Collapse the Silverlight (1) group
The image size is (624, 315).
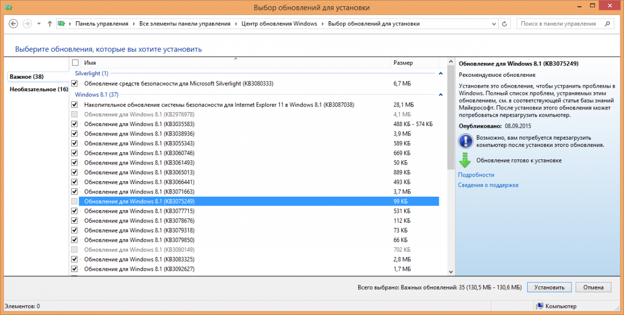pos(441,74)
